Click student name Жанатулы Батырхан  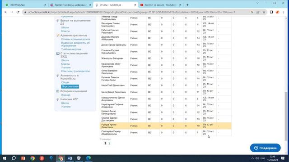(112, 58)
